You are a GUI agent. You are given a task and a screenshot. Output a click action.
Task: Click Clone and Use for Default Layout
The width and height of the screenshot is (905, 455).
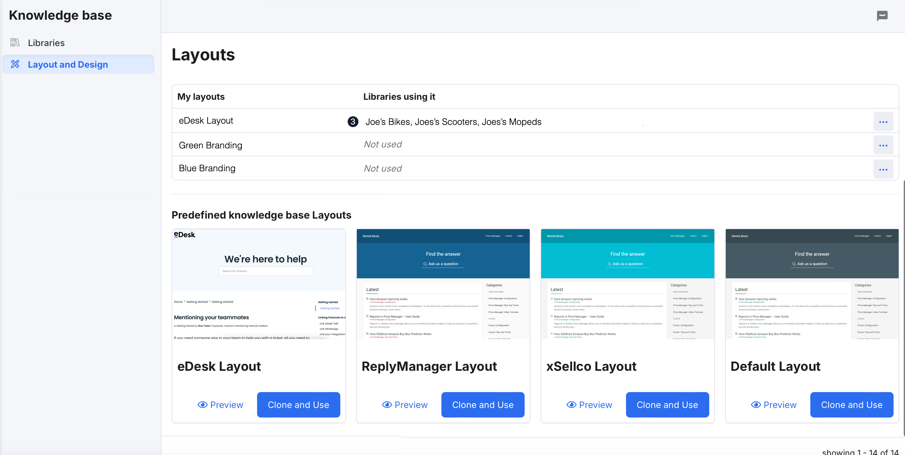point(851,404)
